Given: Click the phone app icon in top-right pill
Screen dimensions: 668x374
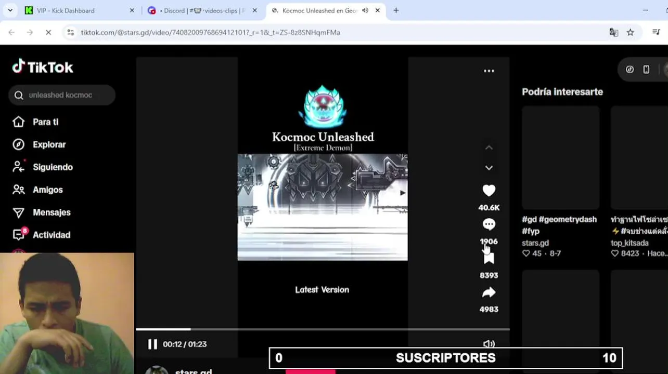Looking at the screenshot, I should click(x=646, y=70).
